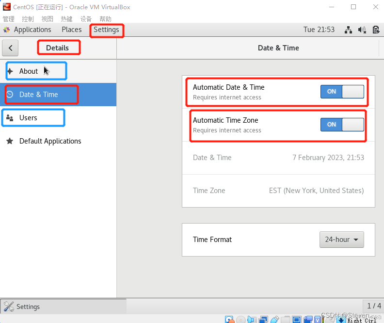Screen dimensions: 384x323
Task: Click the Default Applications star icon
Action: [10, 141]
